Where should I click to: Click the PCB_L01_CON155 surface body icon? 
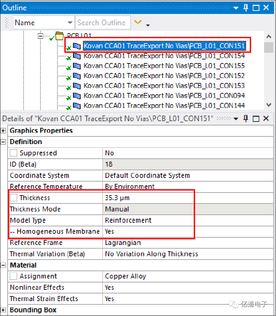[x=77, y=66]
